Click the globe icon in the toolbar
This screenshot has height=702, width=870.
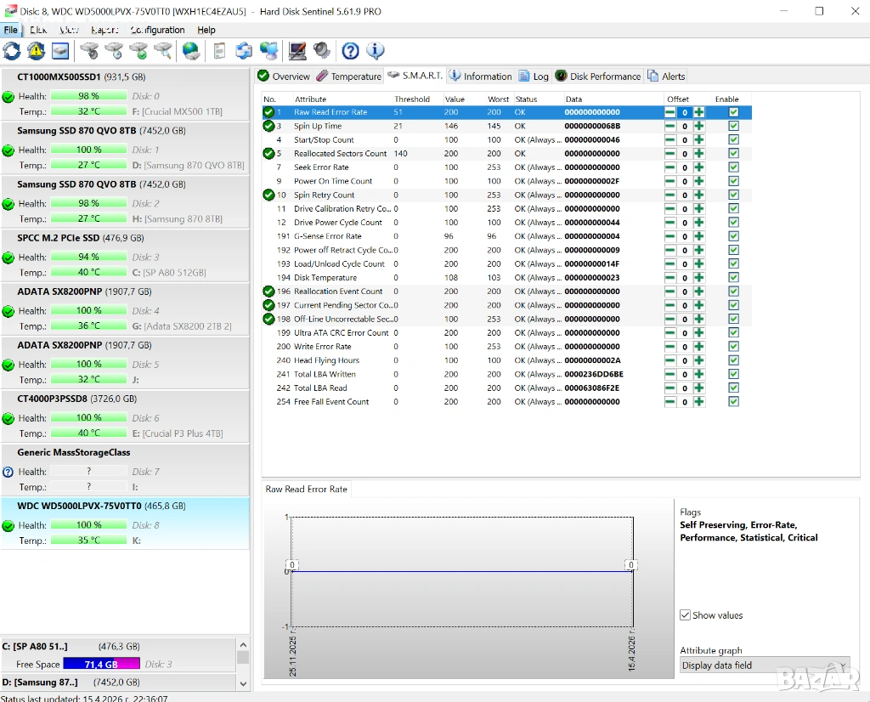pos(192,51)
